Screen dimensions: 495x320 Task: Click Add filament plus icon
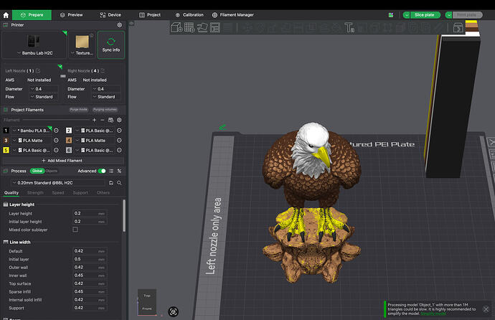tap(94, 120)
